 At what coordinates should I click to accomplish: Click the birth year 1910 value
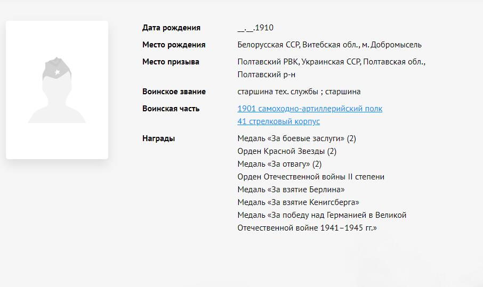[x=264, y=28]
